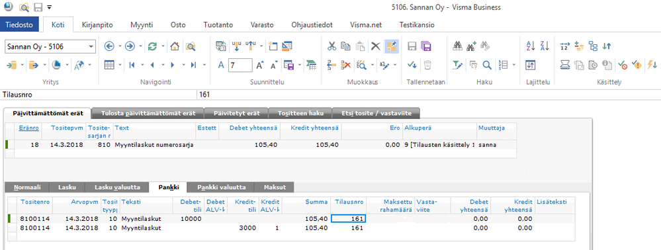Click the magnifier icon in Haku group
Image resolution: width=661 pixels, height=250 pixels.
click(487, 65)
